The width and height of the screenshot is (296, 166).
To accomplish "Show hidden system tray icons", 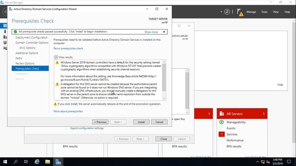I will point(258,162).
